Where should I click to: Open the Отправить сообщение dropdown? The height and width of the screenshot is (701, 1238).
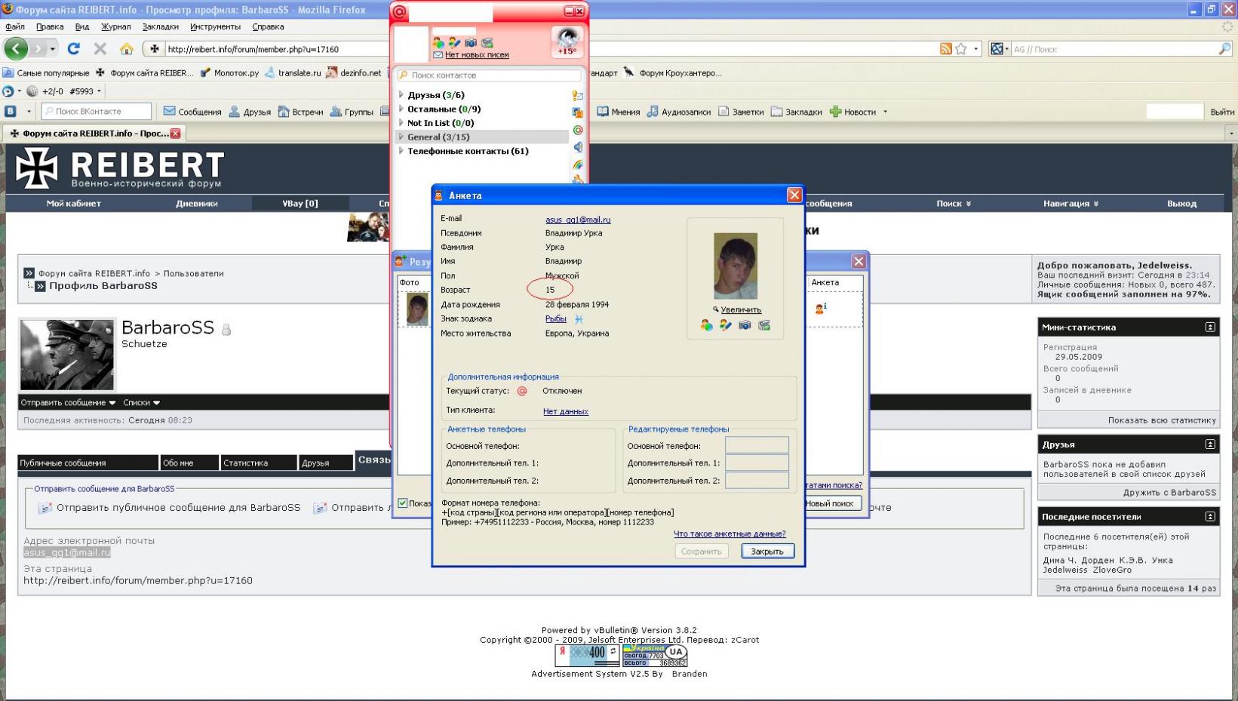[x=68, y=403]
